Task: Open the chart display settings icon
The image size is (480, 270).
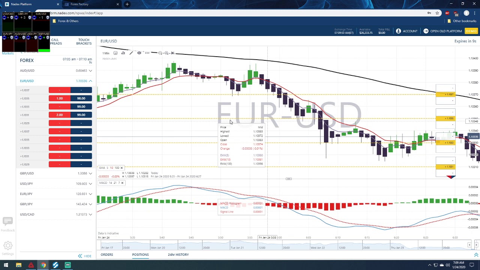Action: (x=115, y=53)
